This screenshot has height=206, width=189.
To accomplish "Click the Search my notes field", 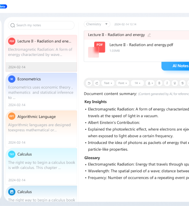I will pyautogui.click(x=44, y=25).
